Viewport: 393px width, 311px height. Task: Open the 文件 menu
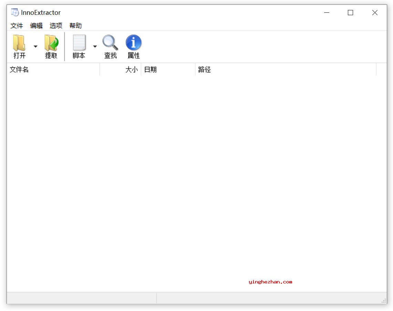pos(17,26)
